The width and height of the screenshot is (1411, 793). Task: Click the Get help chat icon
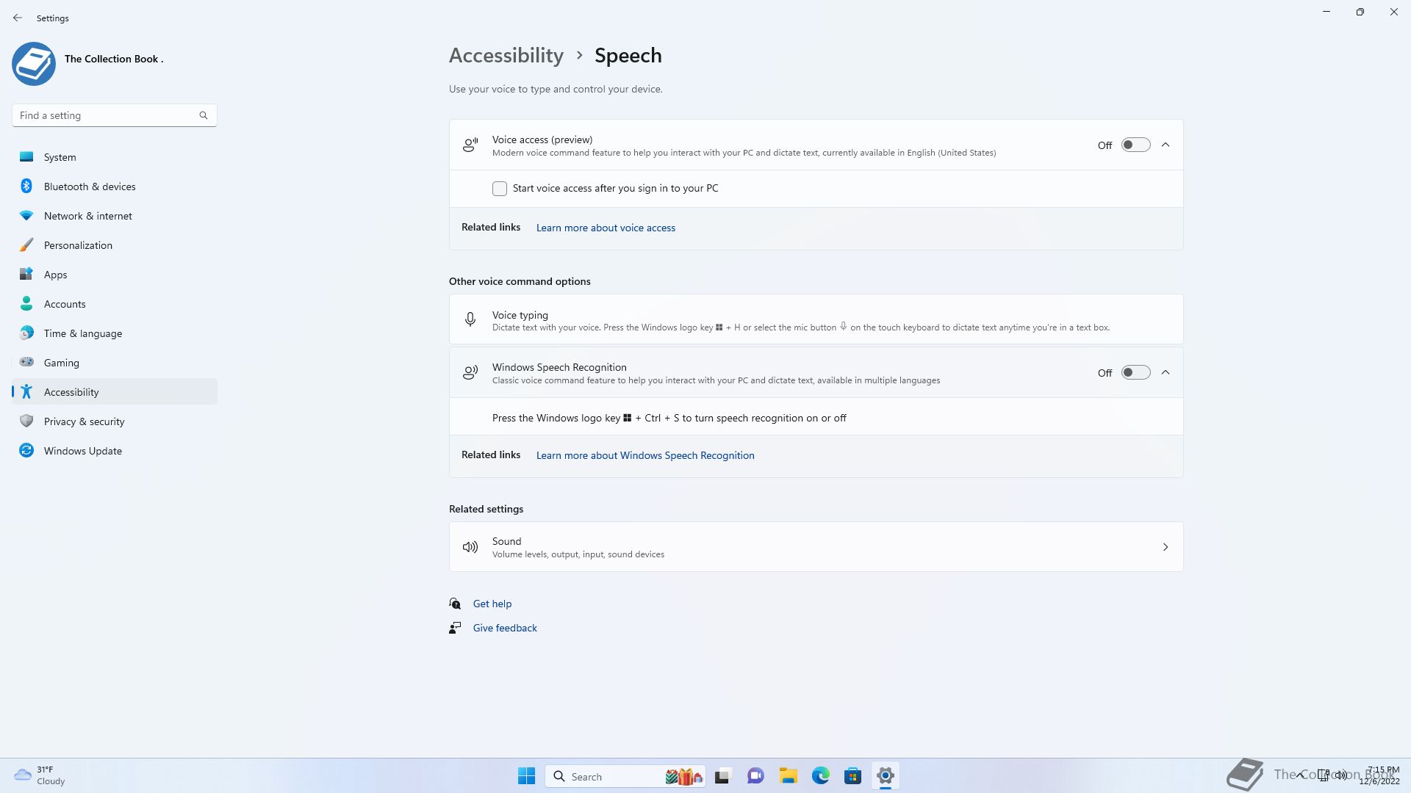(455, 604)
